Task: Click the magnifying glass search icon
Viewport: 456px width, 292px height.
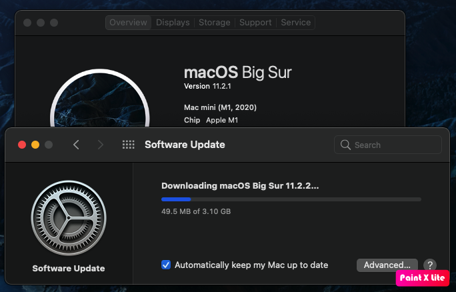Action: tap(345, 145)
